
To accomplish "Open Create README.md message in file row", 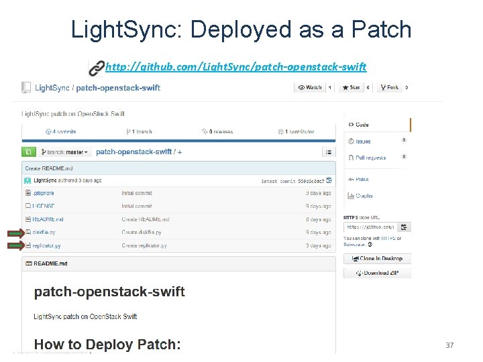I will tap(146, 219).
